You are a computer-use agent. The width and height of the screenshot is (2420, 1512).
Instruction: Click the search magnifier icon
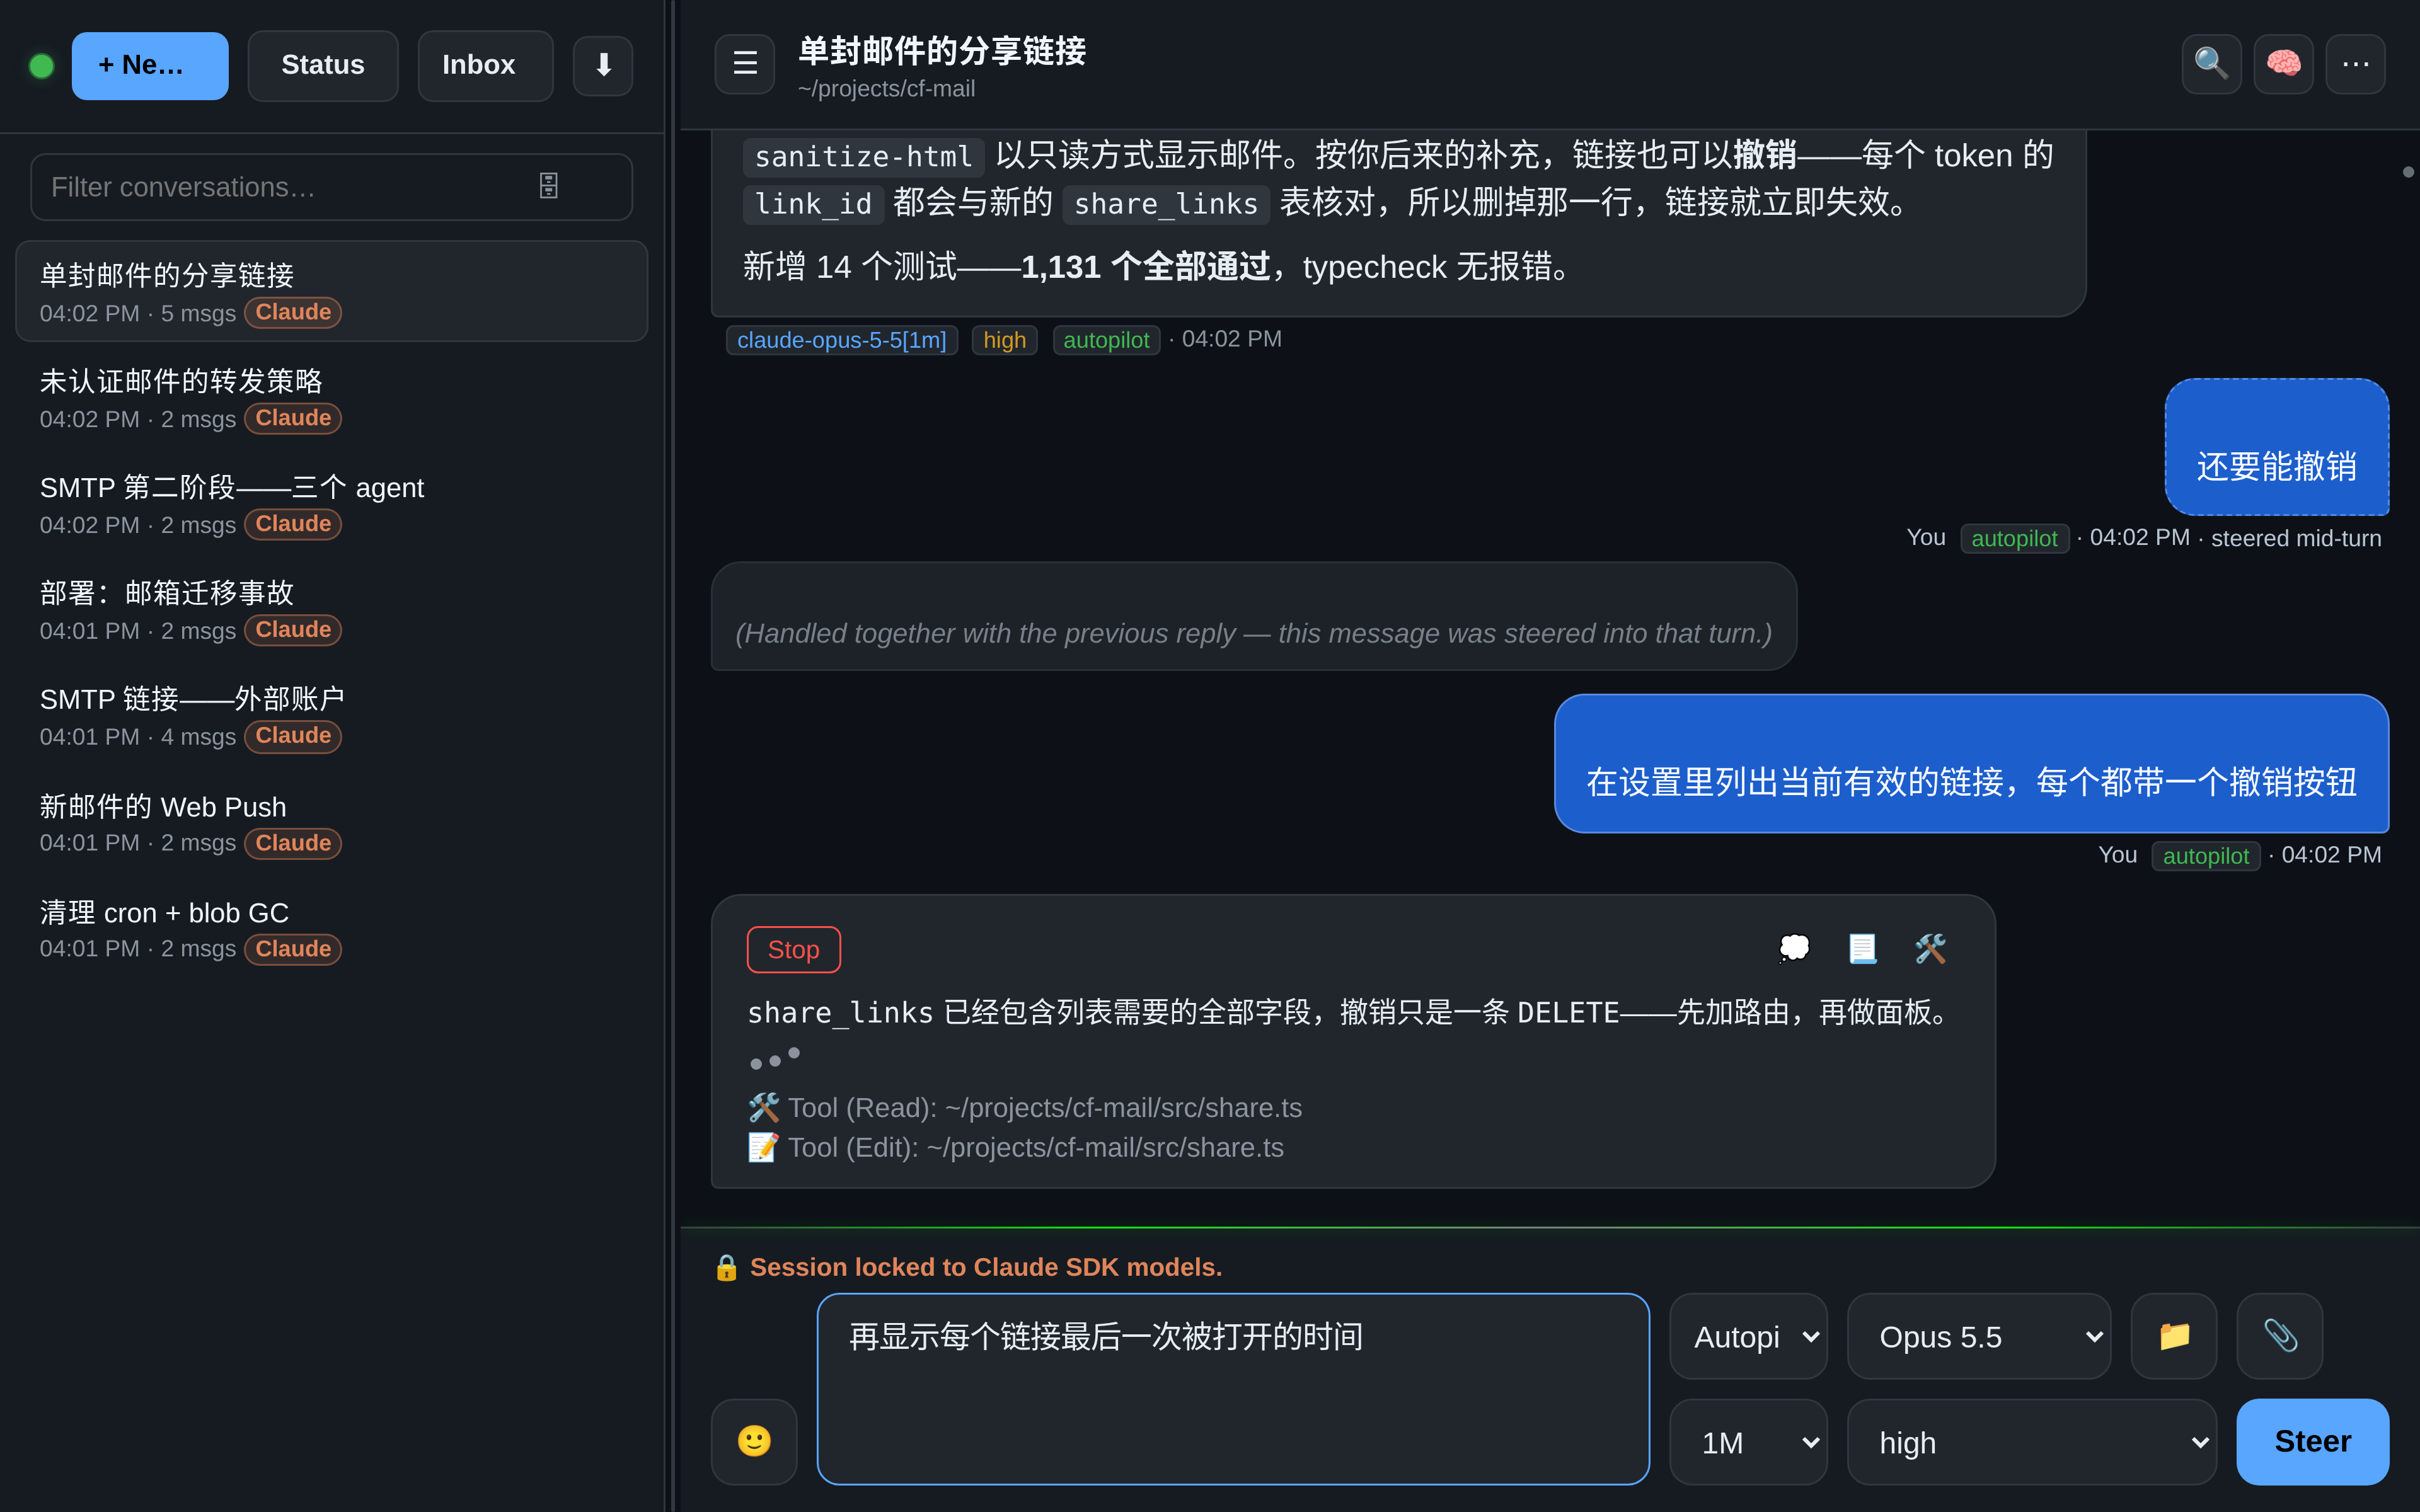[x=2211, y=64]
